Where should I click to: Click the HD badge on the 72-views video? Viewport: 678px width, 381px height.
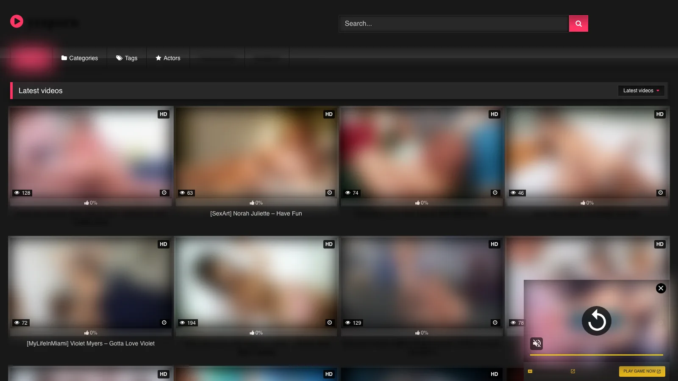pos(164,244)
